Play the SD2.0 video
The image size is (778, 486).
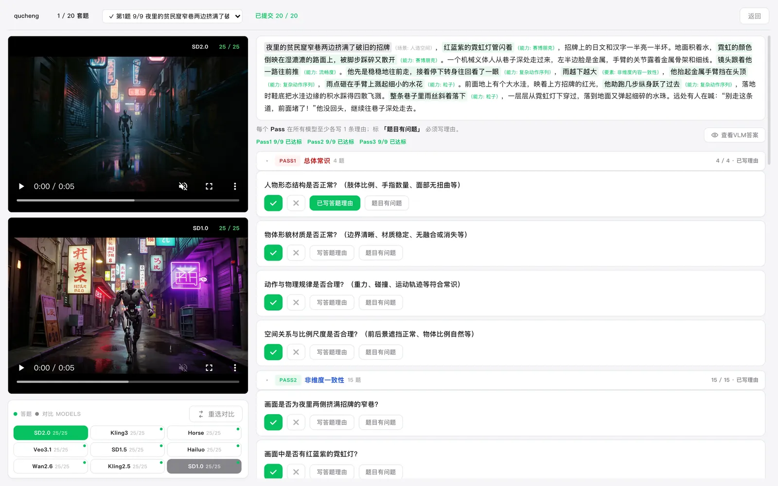pos(21,186)
